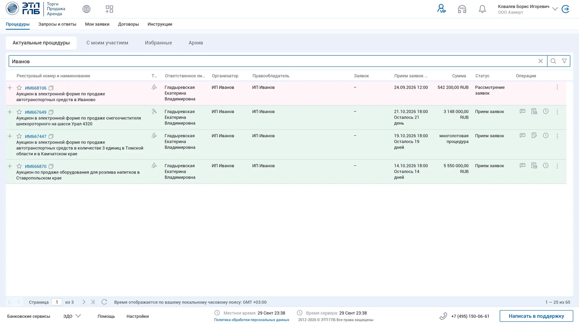Screen dimensions: 579x325
Task: Select the Архив tab
Action: click(x=196, y=43)
